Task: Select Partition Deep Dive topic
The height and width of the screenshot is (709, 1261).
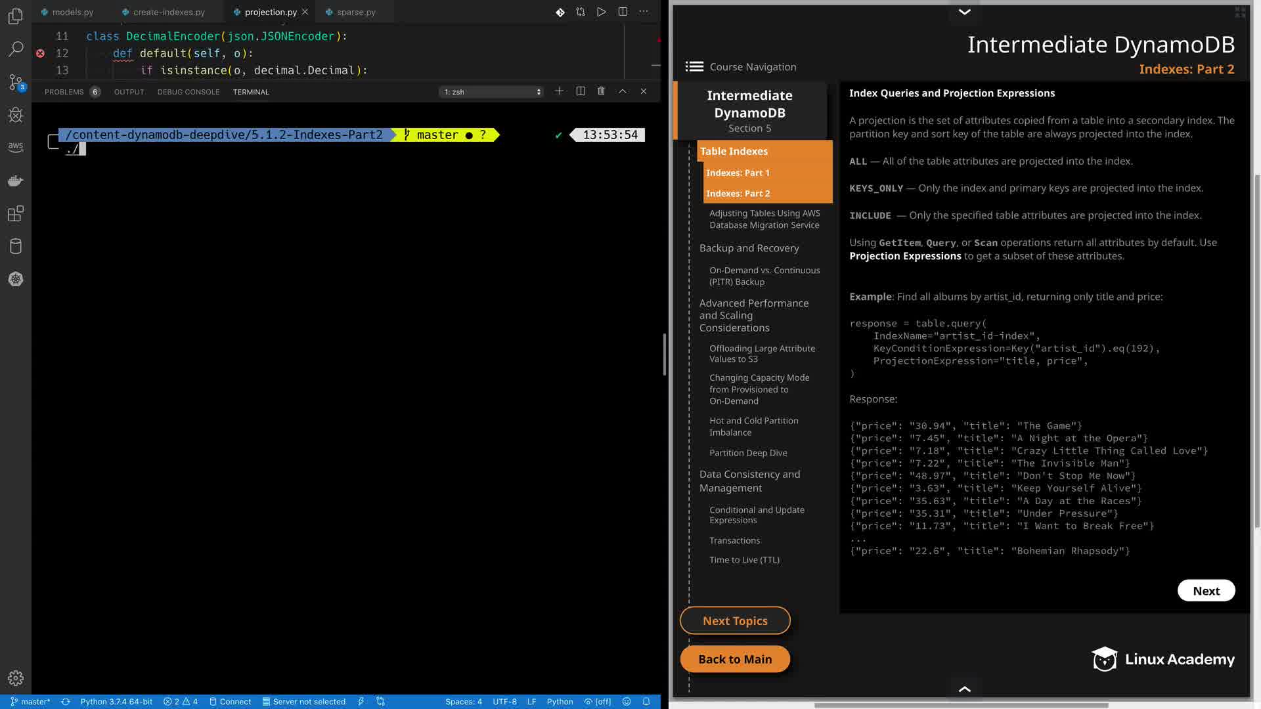Action: (748, 453)
